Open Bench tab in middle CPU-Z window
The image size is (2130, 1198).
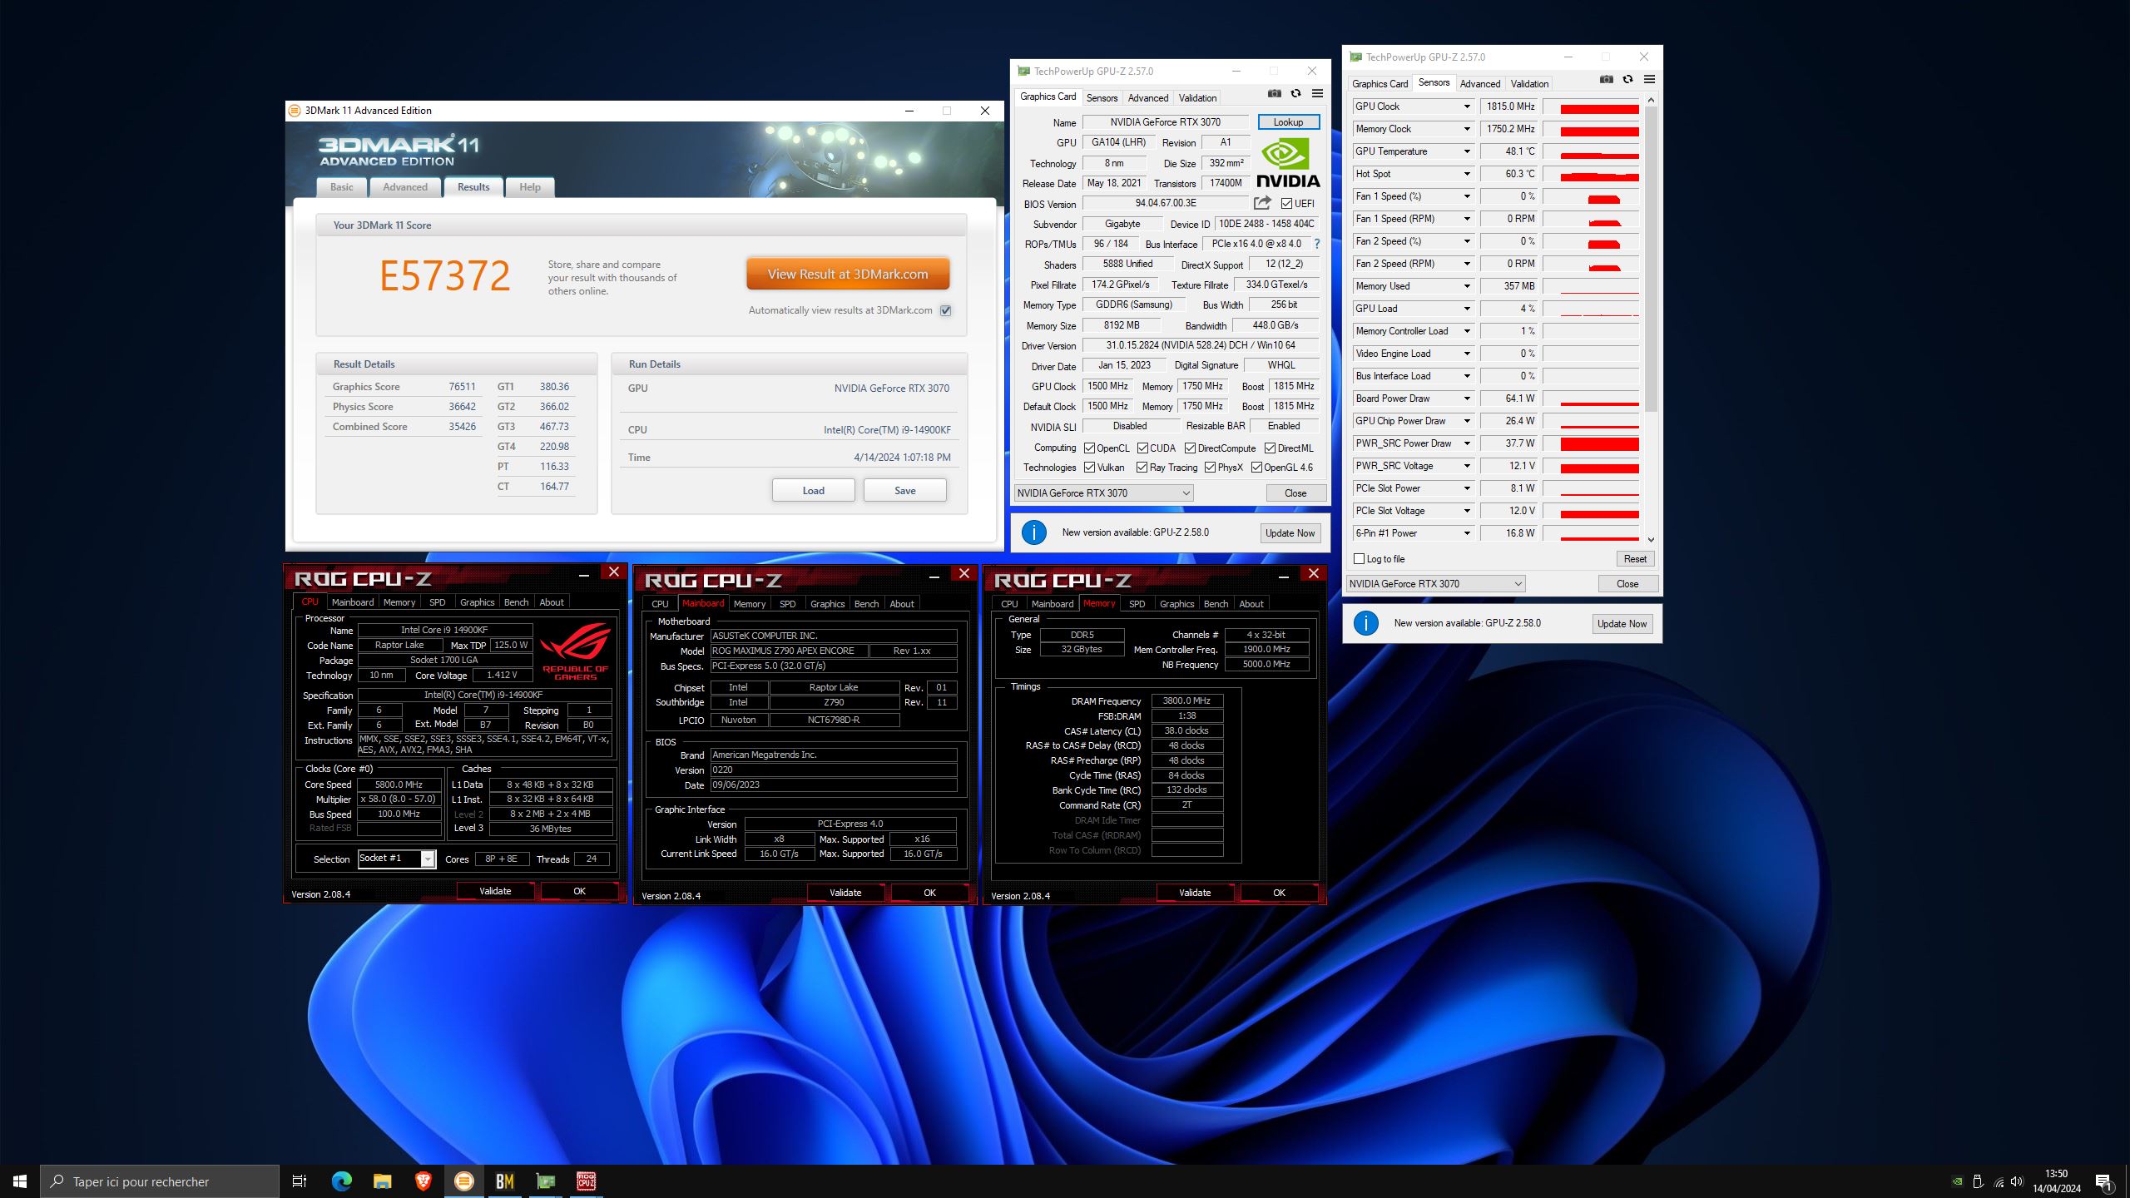(866, 604)
